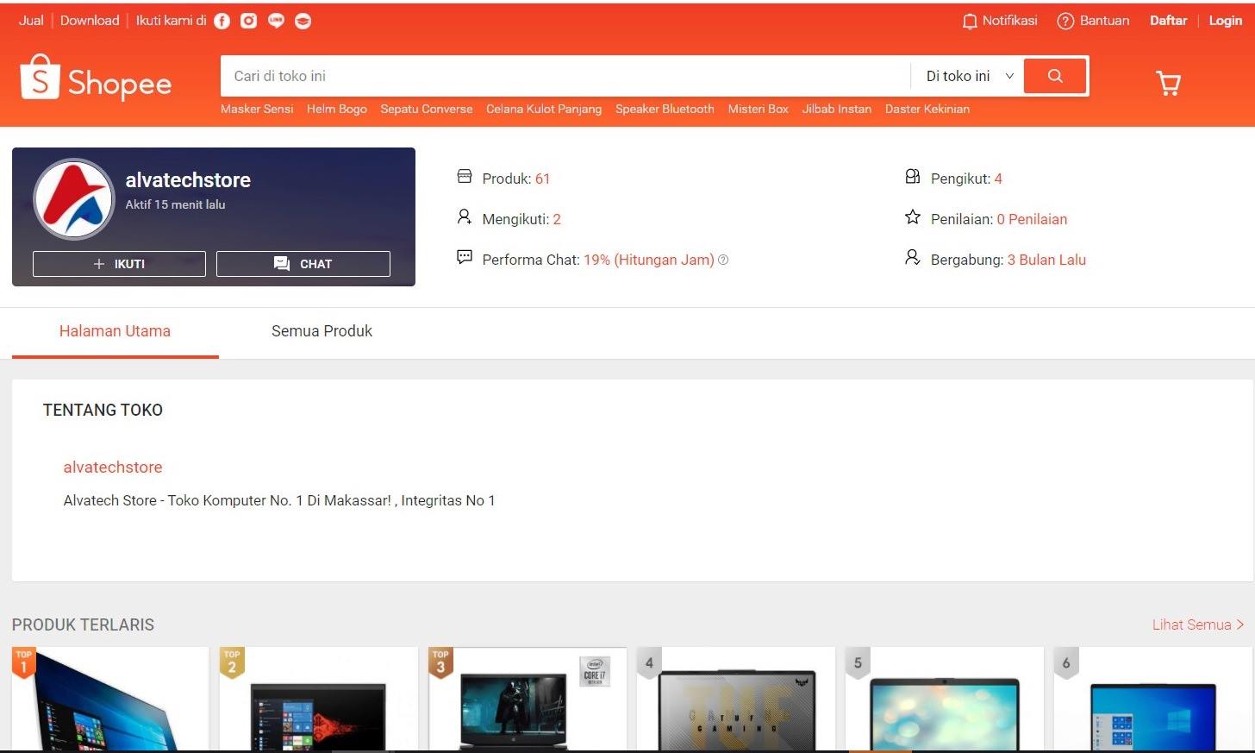1255x753 pixels.
Task: Open the number 4 TUF Gaming laptop thumbnail
Action: click(x=736, y=699)
